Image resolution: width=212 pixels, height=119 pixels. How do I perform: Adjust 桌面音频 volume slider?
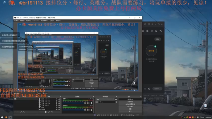pyautogui.click(x=74, y=110)
